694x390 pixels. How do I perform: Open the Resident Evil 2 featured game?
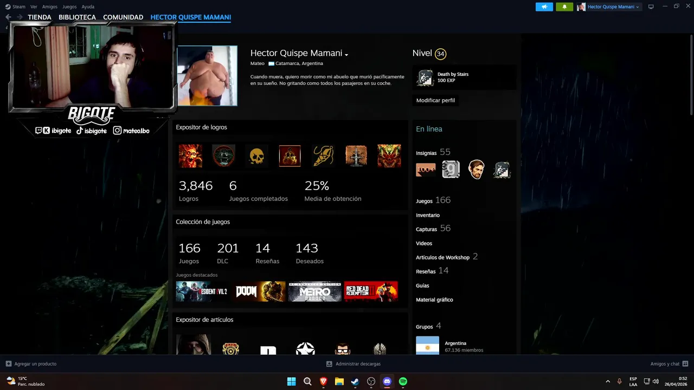(x=202, y=291)
